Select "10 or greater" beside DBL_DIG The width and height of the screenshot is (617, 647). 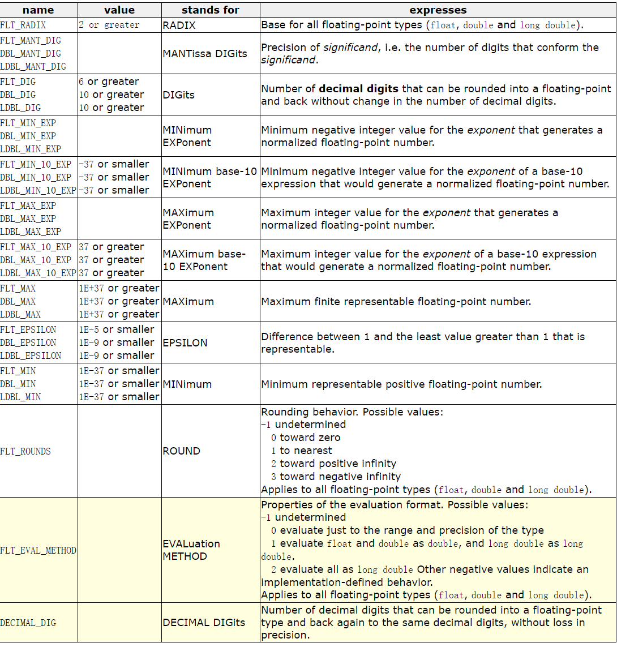click(x=112, y=95)
